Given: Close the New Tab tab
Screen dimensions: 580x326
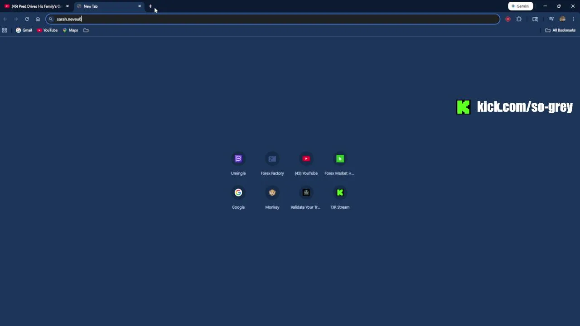Looking at the screenshot, I should 140,6.
